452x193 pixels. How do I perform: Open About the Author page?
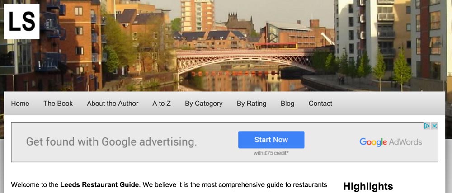click(113, 104)
